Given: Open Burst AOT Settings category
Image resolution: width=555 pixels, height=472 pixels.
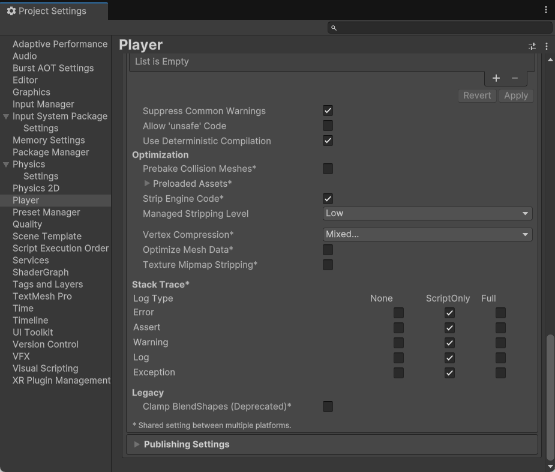Looking at the screenshot, I should [53, 68].
